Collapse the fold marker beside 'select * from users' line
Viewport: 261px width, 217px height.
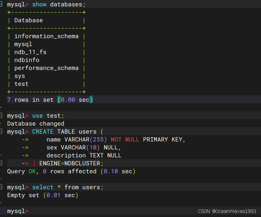point(1,187)
